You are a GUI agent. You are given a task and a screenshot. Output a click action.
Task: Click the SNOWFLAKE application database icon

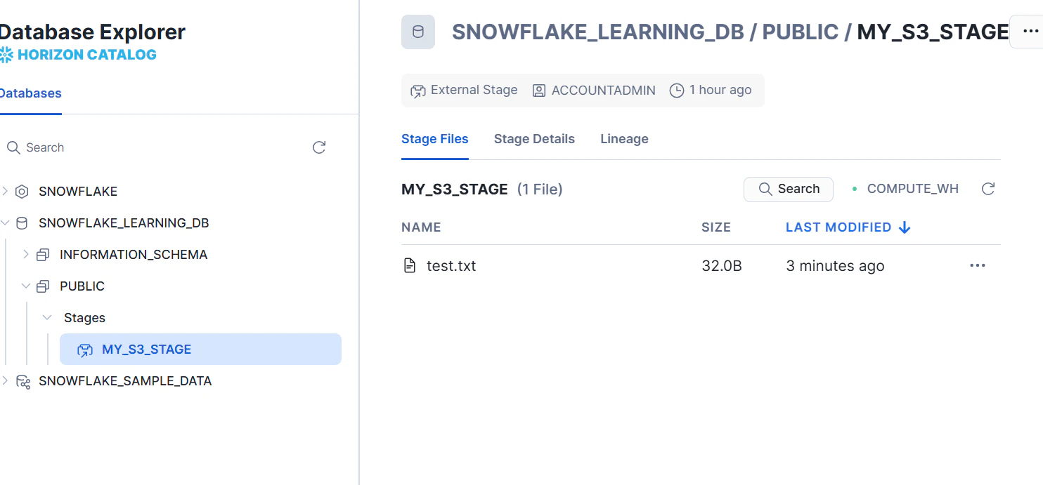coord(22,192)
